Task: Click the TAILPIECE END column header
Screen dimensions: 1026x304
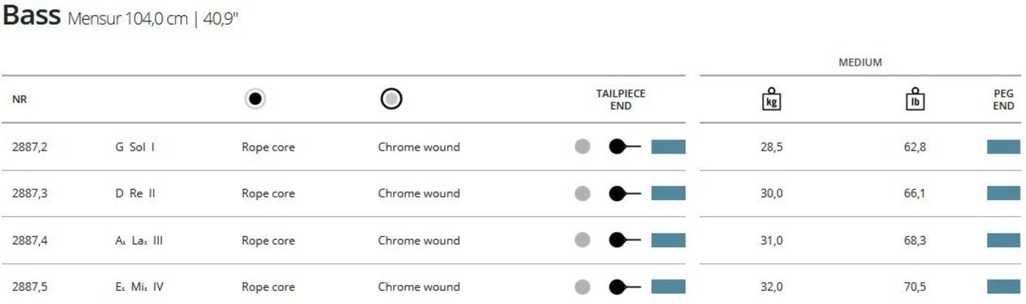Action: 621,100
